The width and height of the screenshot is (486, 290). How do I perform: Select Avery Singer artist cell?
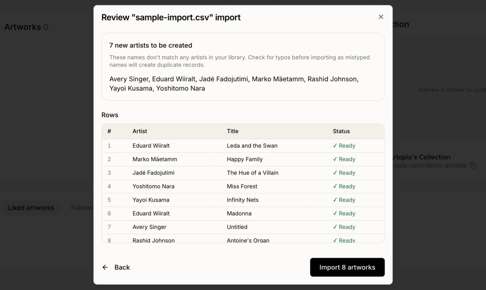(149, 227)
